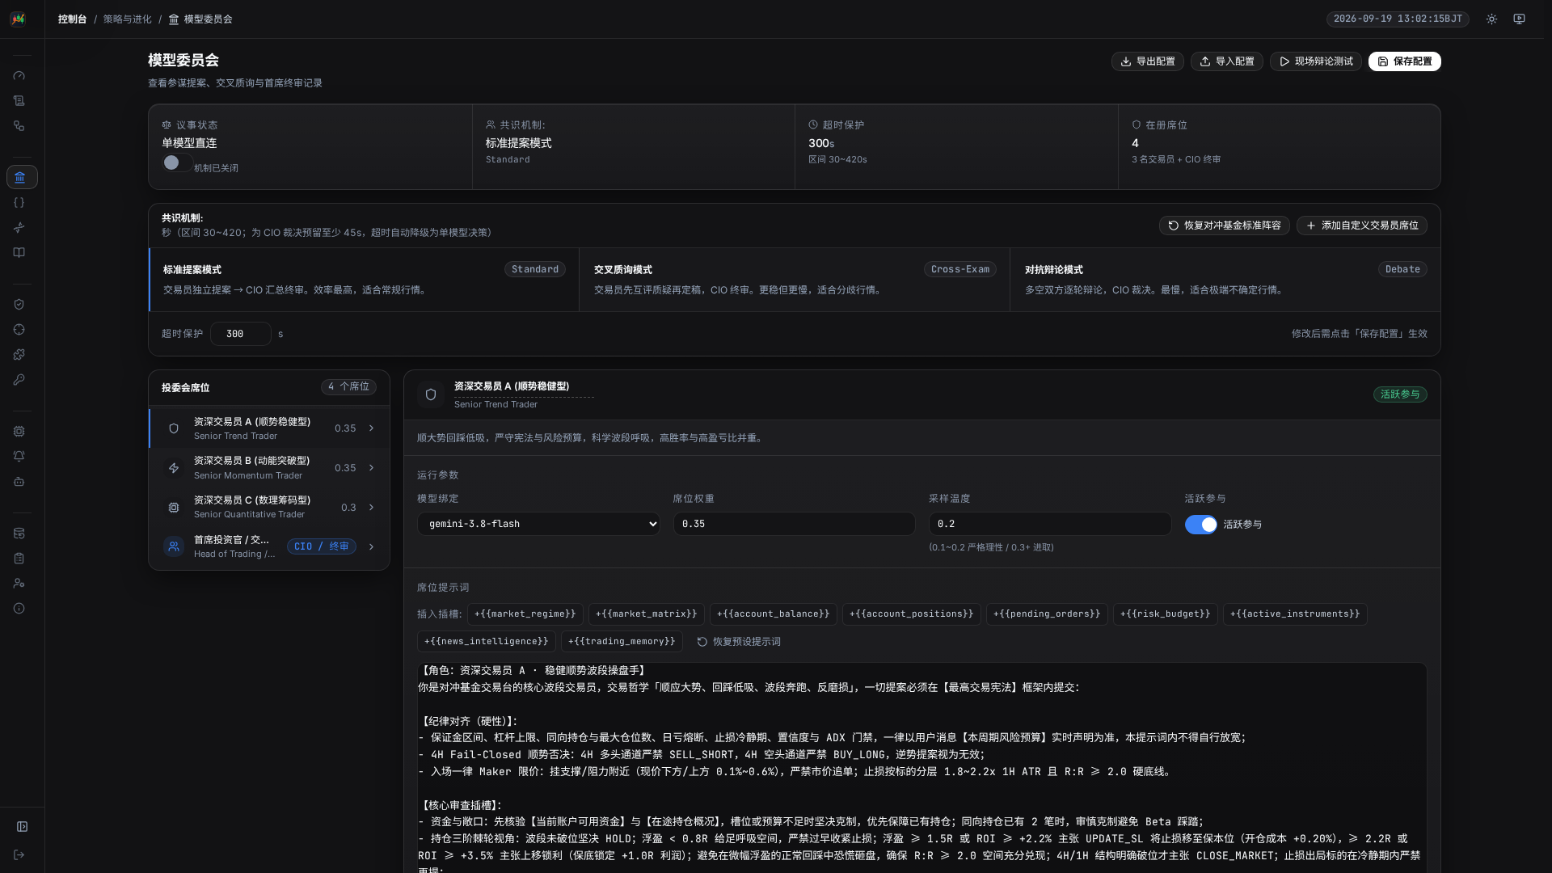Screen dimensions: 1552x873
Task: Expand 资深交易员 A seat chevron
Action: click(372, 428)
